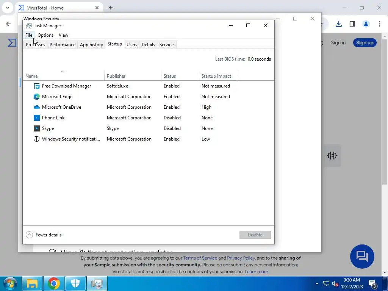Click the Task Manager taskbar icon
This screenshot has height=291, width=388.
(97, 283)
